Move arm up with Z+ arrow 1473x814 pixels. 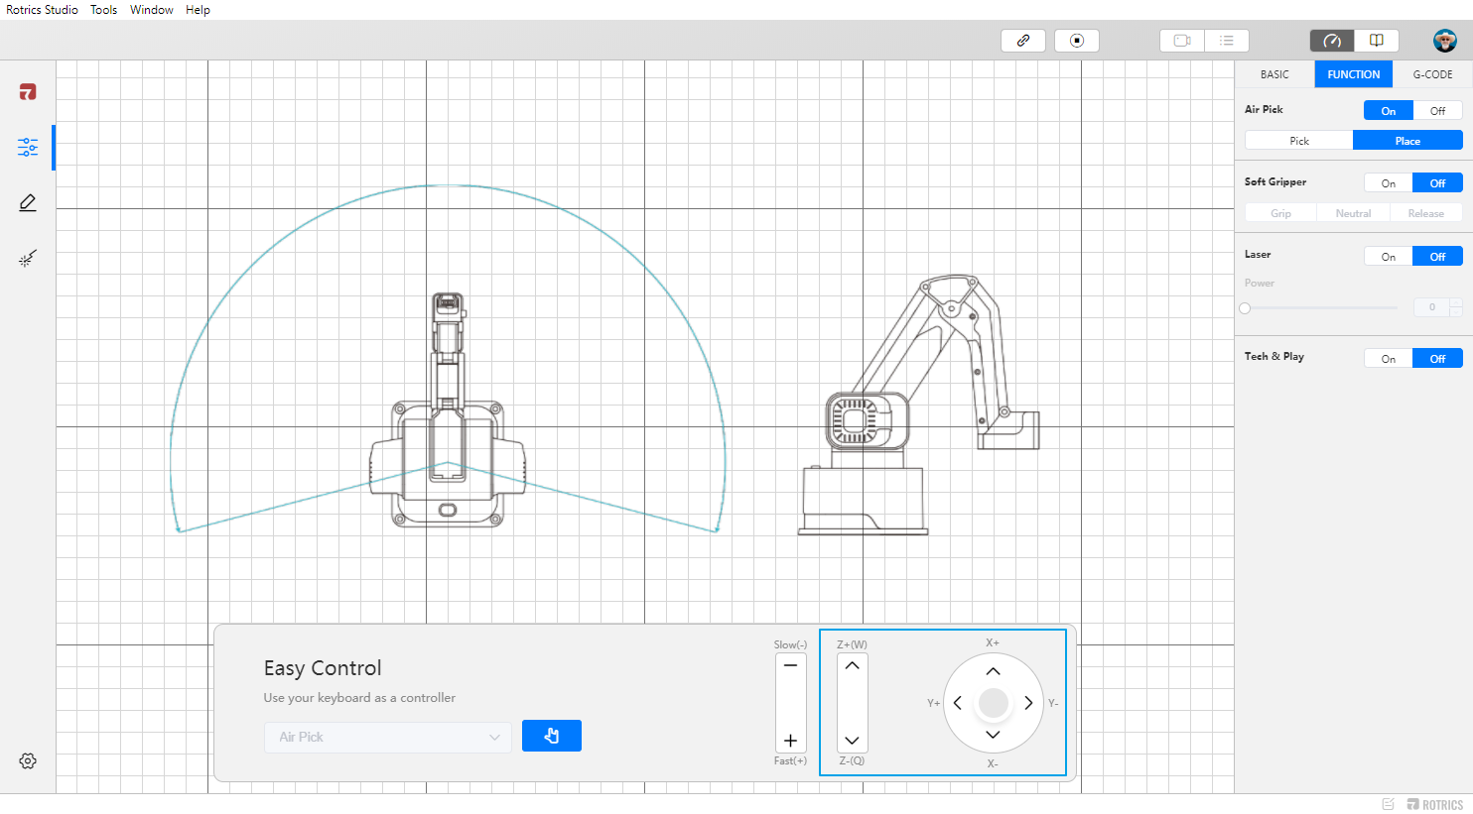pos(852,665)
